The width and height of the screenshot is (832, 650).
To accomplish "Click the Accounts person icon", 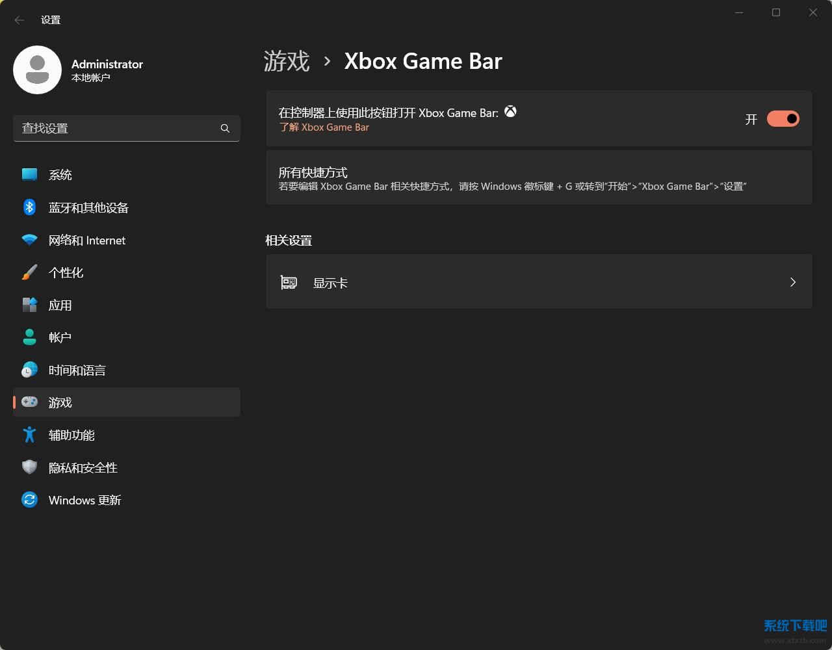I will (x=29, y=337).
